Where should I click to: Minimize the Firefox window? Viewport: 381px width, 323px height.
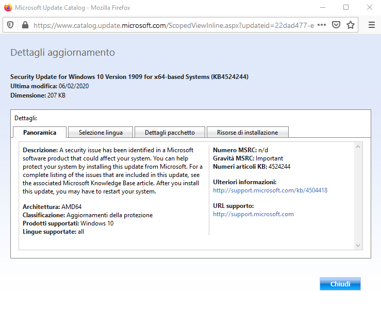[323, 8]
